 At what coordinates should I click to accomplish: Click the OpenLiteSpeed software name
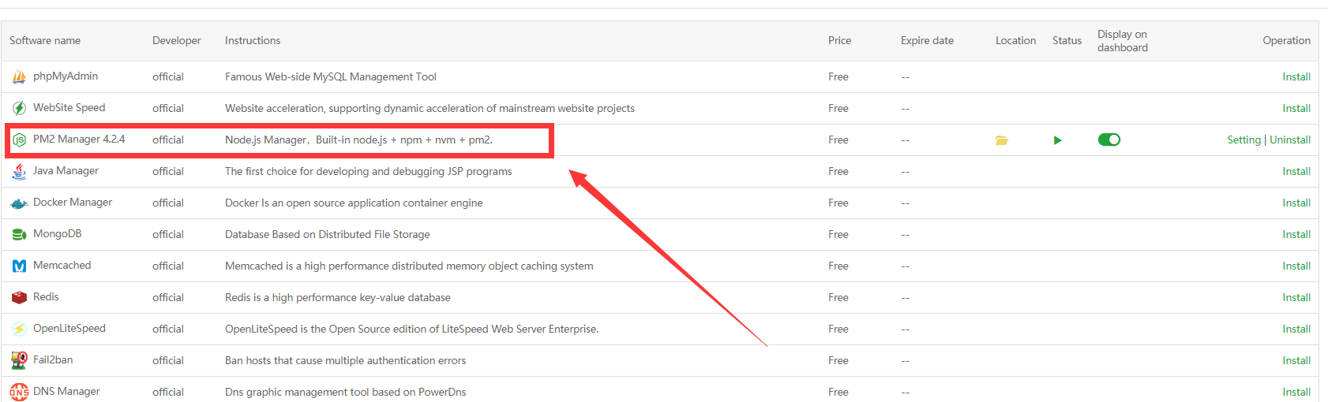point(69,328)
